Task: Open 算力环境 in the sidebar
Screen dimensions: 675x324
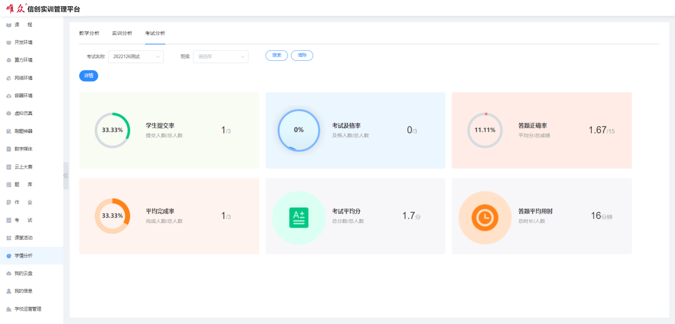Action: pos(23,60)
